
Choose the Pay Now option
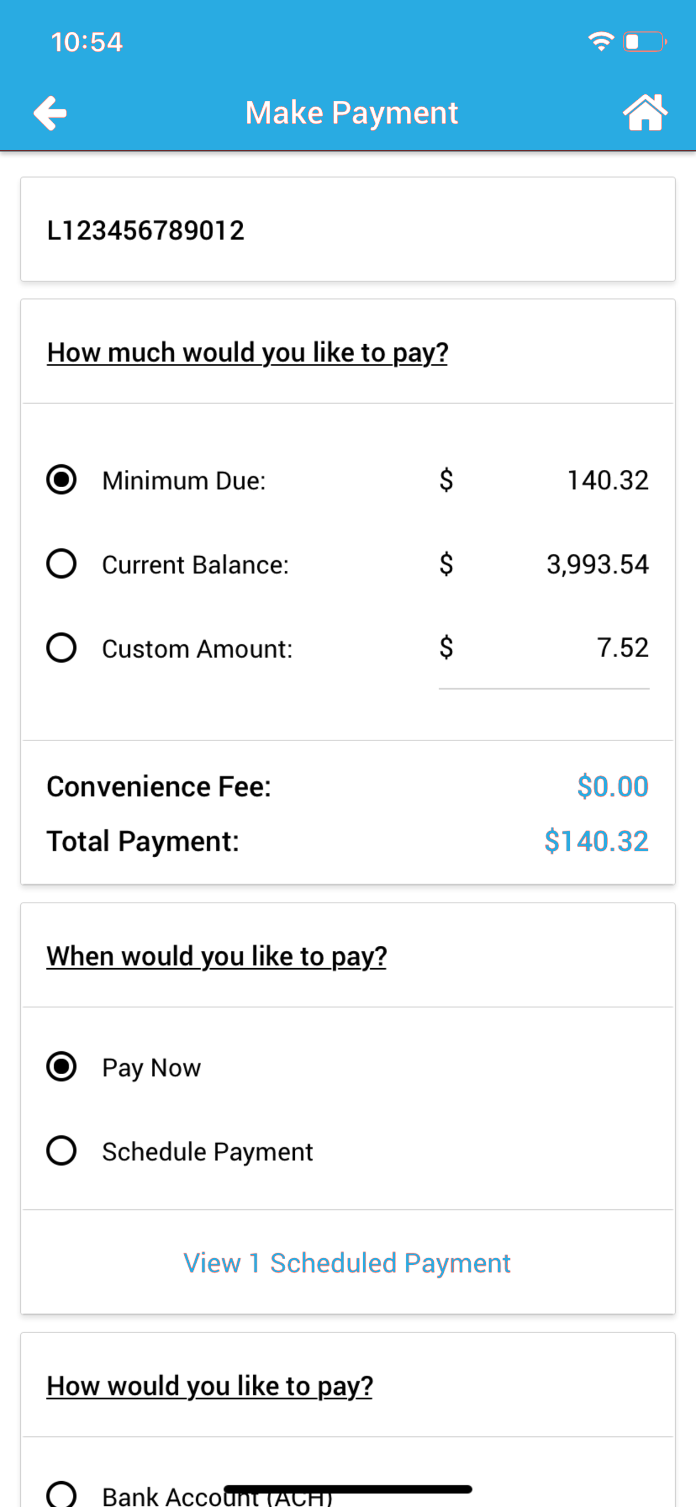[x=62, y=1066]
